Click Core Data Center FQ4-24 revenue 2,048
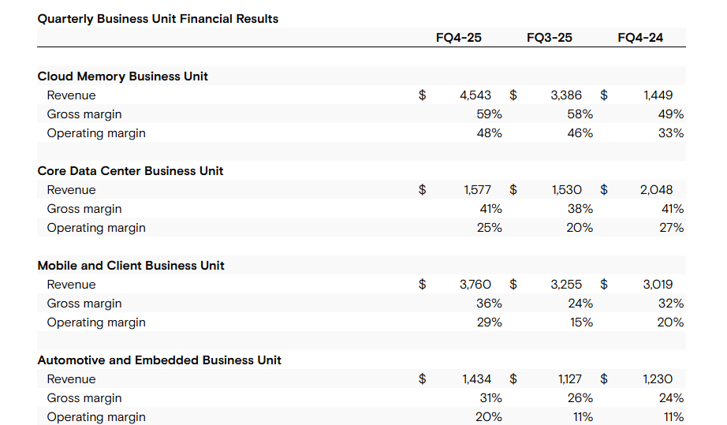This screenshot has width=727, height=425. [x=657, y=190]
